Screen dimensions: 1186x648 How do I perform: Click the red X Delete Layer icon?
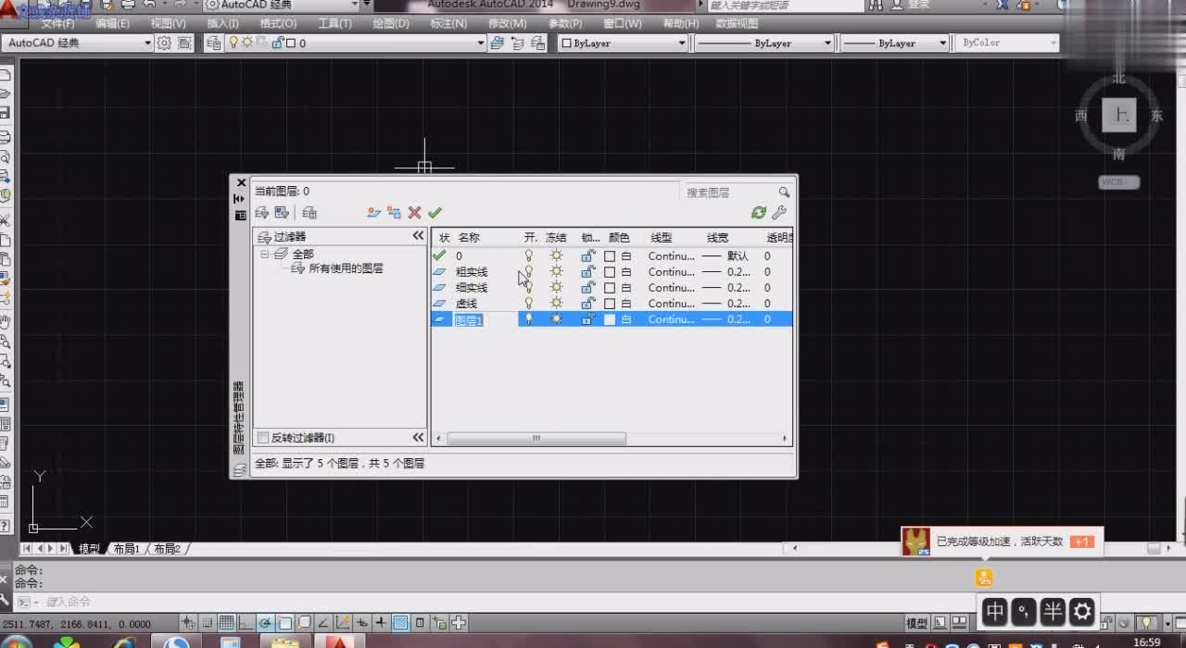(x=414, y=213)
